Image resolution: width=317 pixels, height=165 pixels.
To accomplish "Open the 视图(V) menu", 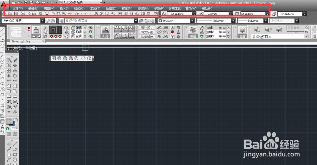I will point(49,9).
